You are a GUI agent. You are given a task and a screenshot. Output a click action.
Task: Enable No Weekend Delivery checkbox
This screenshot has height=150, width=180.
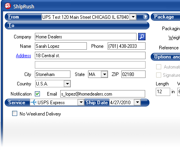click(14, 114)
